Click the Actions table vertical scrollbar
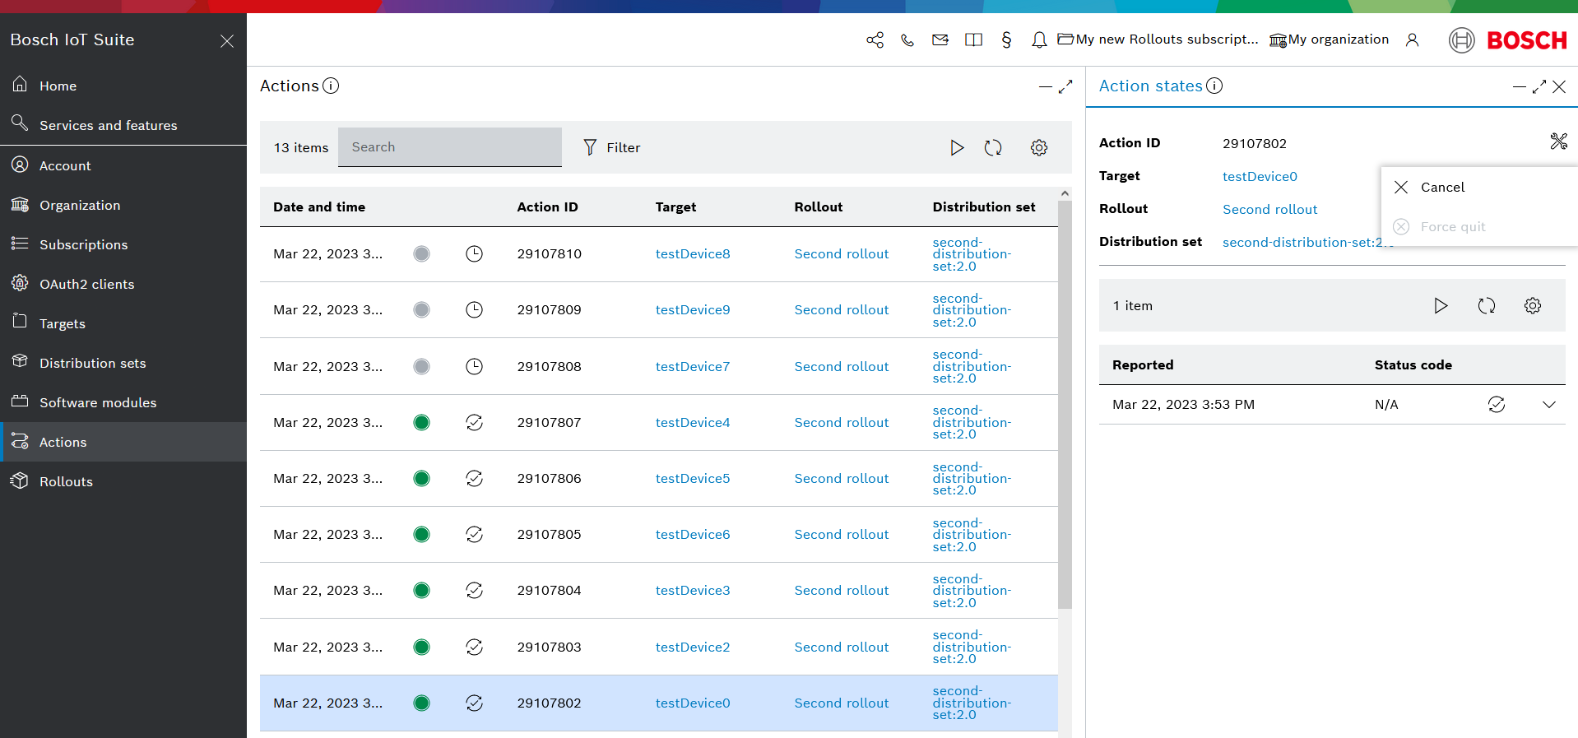This screenshot has height=738, width=1578. [1065, 403]
